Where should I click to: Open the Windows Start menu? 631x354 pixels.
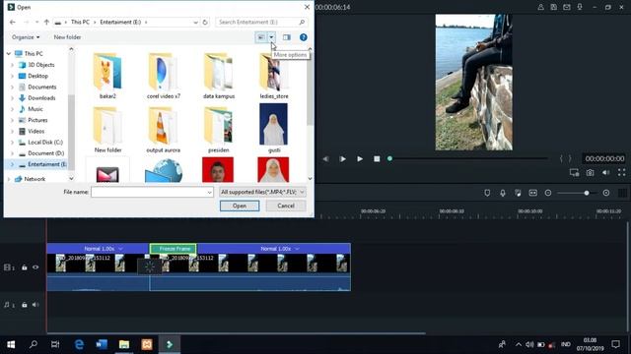coord(11,344)
